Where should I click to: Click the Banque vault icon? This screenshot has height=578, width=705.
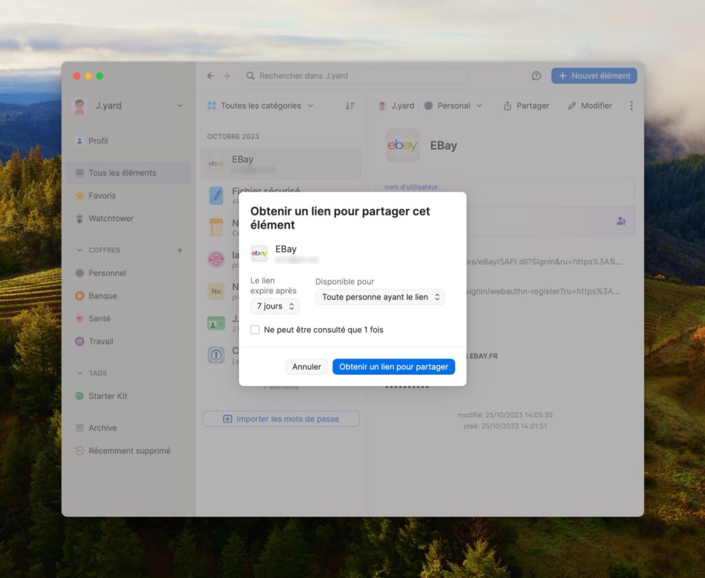80,296
